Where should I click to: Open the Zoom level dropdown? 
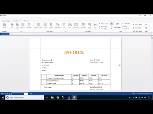point(125,26)
